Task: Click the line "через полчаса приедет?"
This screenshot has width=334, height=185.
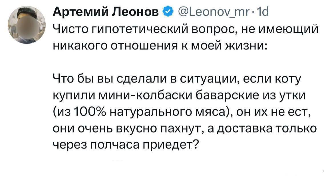Action: coord(126,145)
